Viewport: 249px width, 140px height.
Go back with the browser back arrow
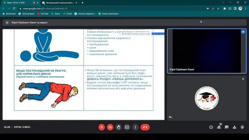(x=4, y=9)
